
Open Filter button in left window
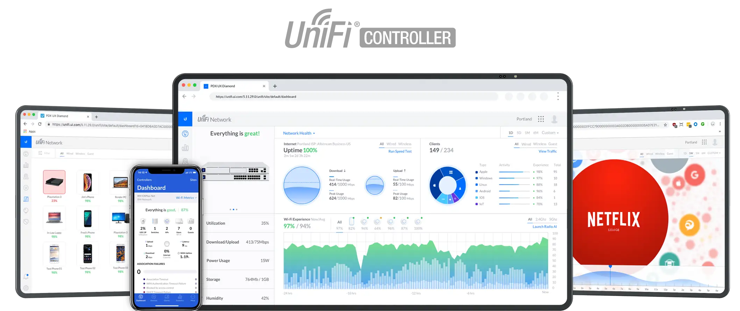44,153
